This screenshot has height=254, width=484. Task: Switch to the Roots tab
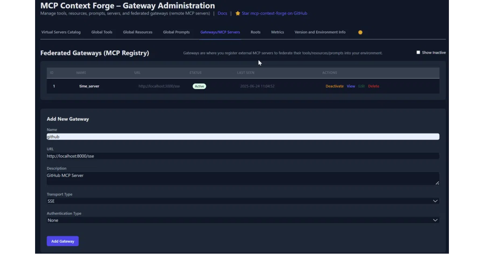coord(255,32)
